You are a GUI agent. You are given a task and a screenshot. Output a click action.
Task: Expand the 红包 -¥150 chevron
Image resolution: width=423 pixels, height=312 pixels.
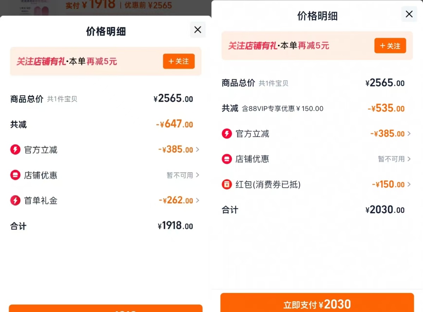409,184
